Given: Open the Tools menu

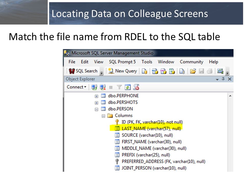Looking at the screenshot, I should (x=147, y=62).
